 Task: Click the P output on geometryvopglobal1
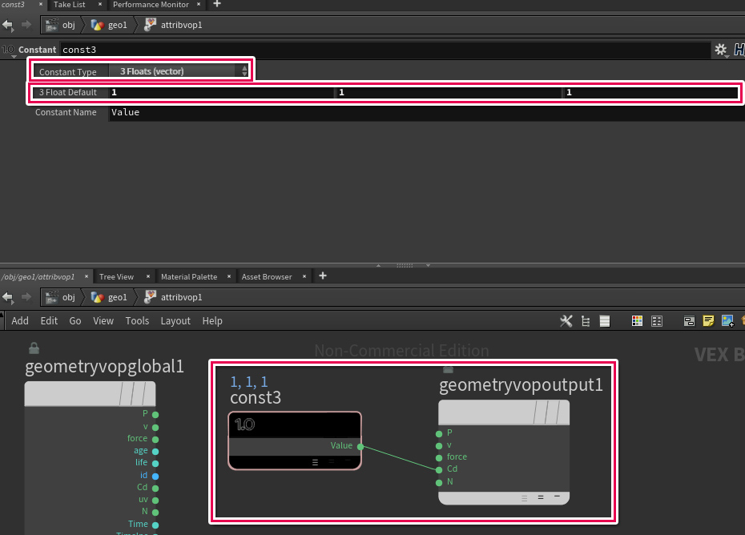point(155,414)
